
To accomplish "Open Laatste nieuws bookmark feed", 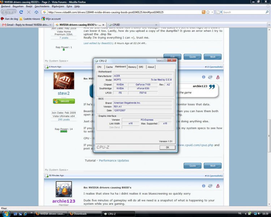I will click(x=30, y=19).
